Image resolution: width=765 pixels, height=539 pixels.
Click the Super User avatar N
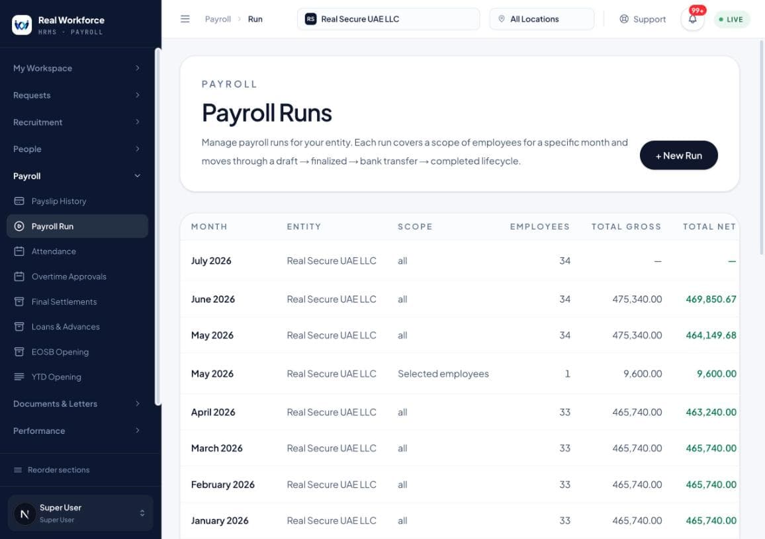[x=25, y=513]
